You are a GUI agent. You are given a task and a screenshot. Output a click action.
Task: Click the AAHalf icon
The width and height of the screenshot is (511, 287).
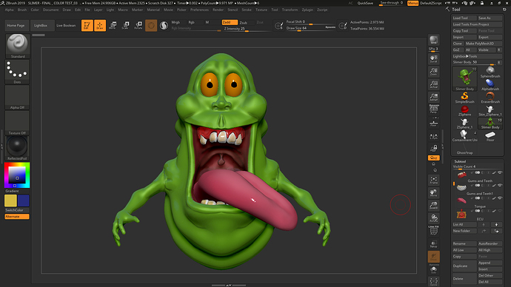click(433, 97)
